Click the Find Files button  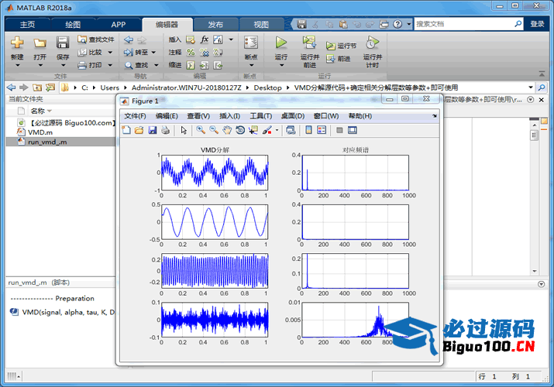tap(96, 39)
